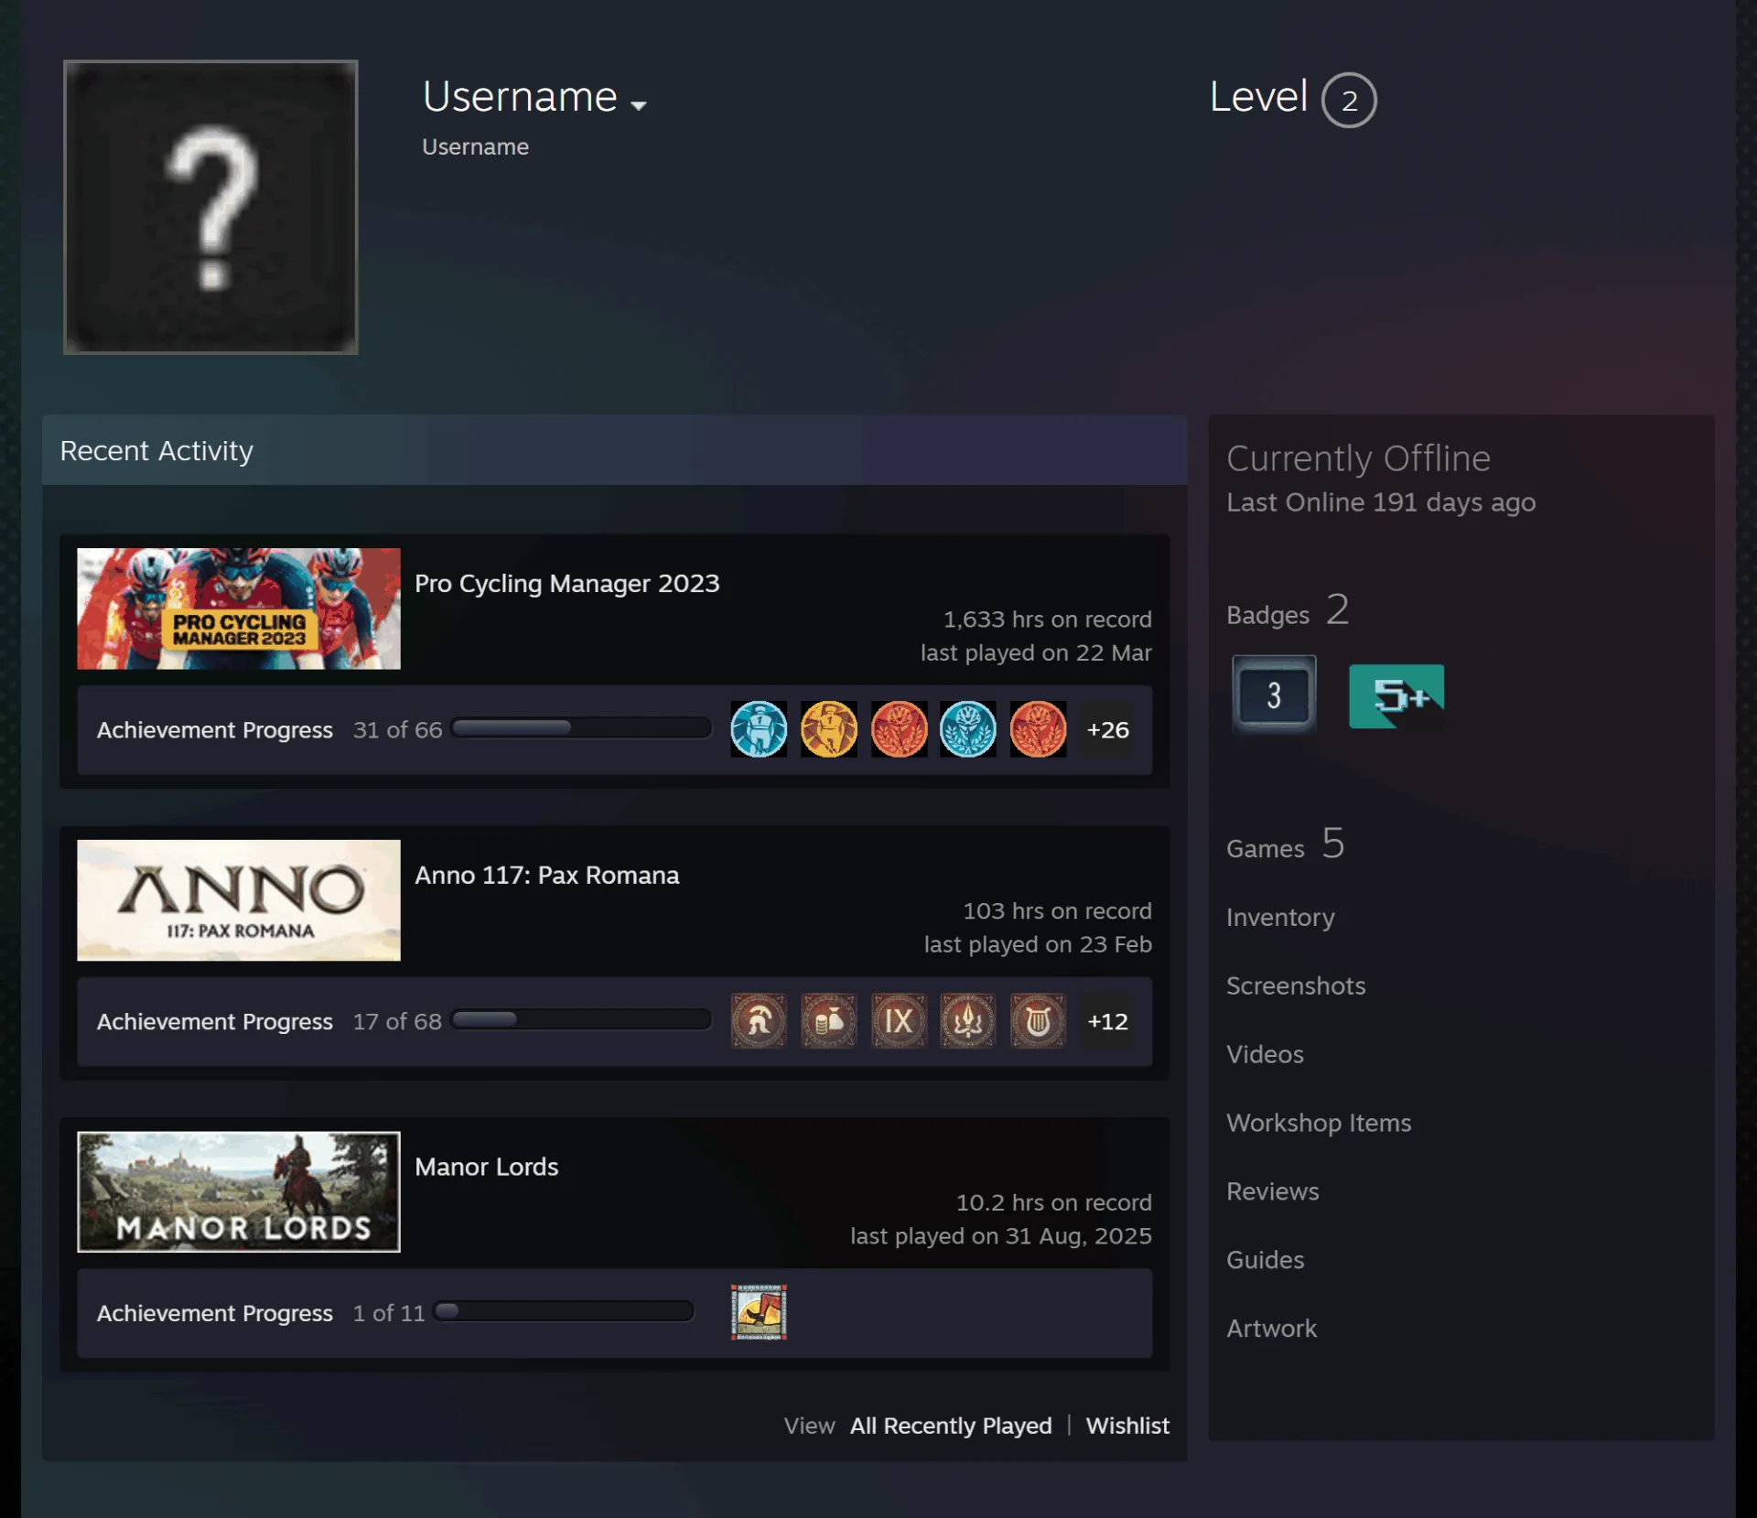1757x1518 pixels.
Task: Go to Screenshots
Action: coord(1296,985)
